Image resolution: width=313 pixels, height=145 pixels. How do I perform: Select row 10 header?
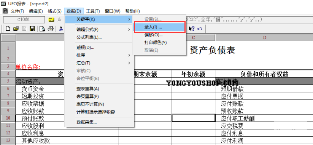point(8,118)
